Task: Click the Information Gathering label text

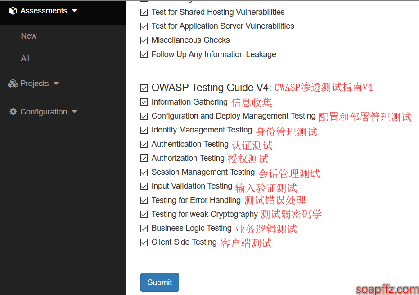Action: [189, 102]
